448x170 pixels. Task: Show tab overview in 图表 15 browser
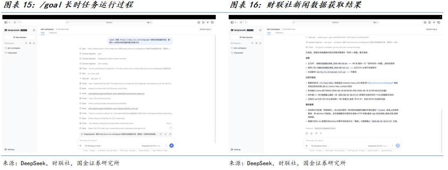point(212,22)
